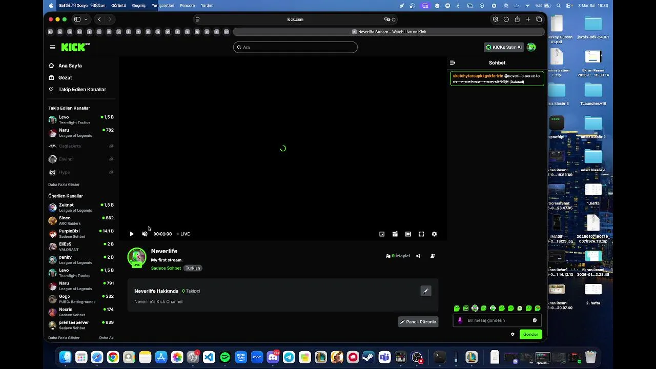Click the kick.com address bar

click(295, 19)
